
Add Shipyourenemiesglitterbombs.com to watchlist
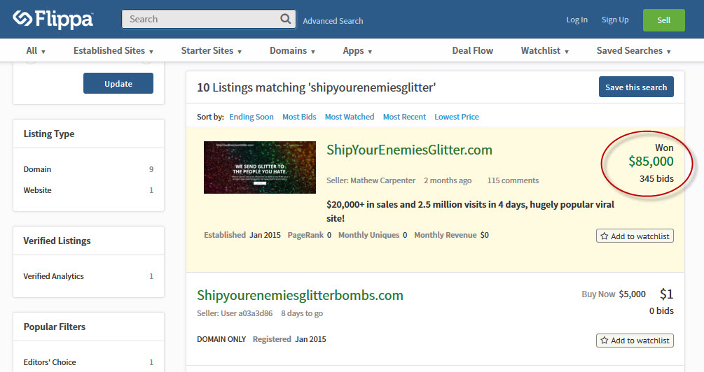point(635,340)
